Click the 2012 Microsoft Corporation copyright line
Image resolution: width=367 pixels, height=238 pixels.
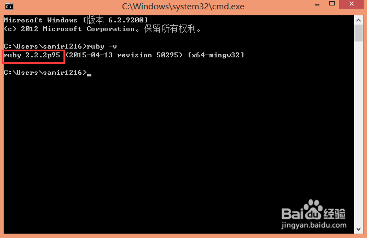102,29
